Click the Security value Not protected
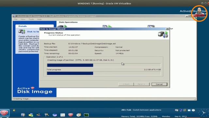 [x=122, y=50]
